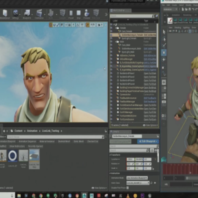
Task: Click actor name field SoldierMannequin_Female
Action: [x=127, y=136]
